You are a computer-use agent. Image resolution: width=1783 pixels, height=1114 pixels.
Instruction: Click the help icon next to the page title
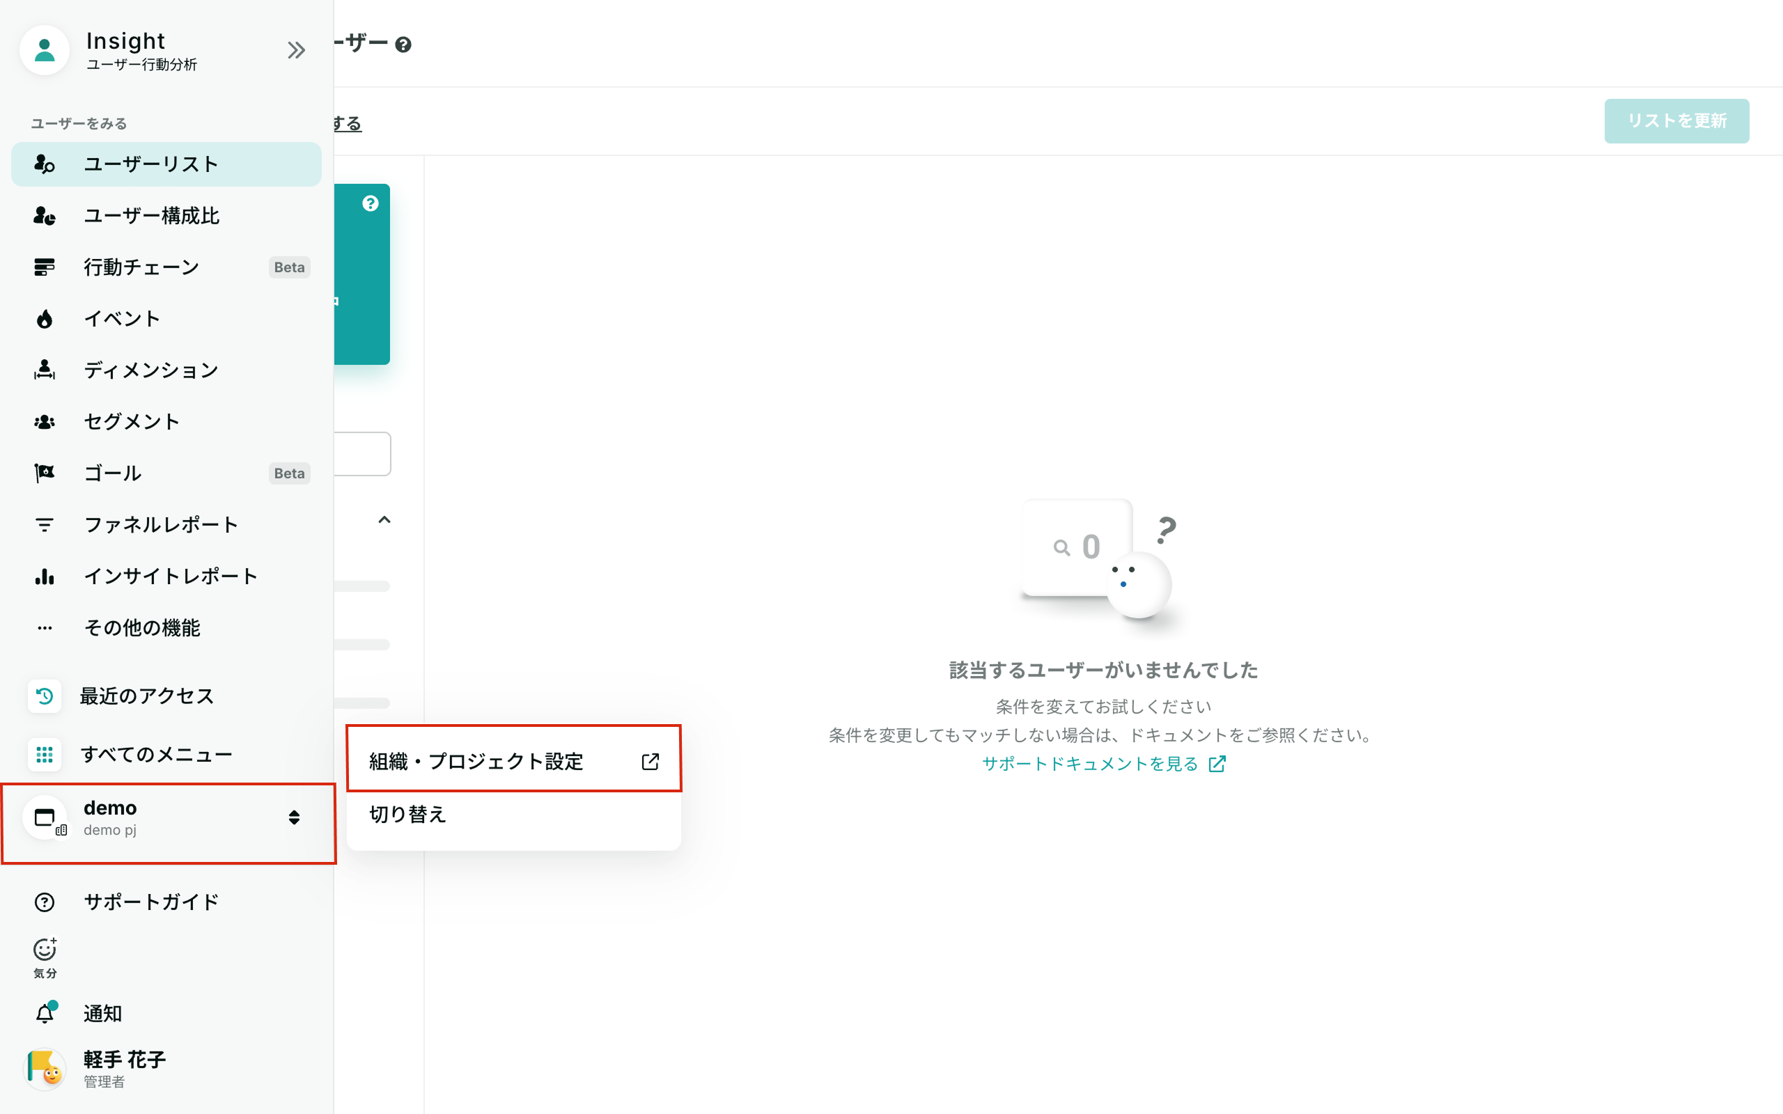tap(403, 44)
